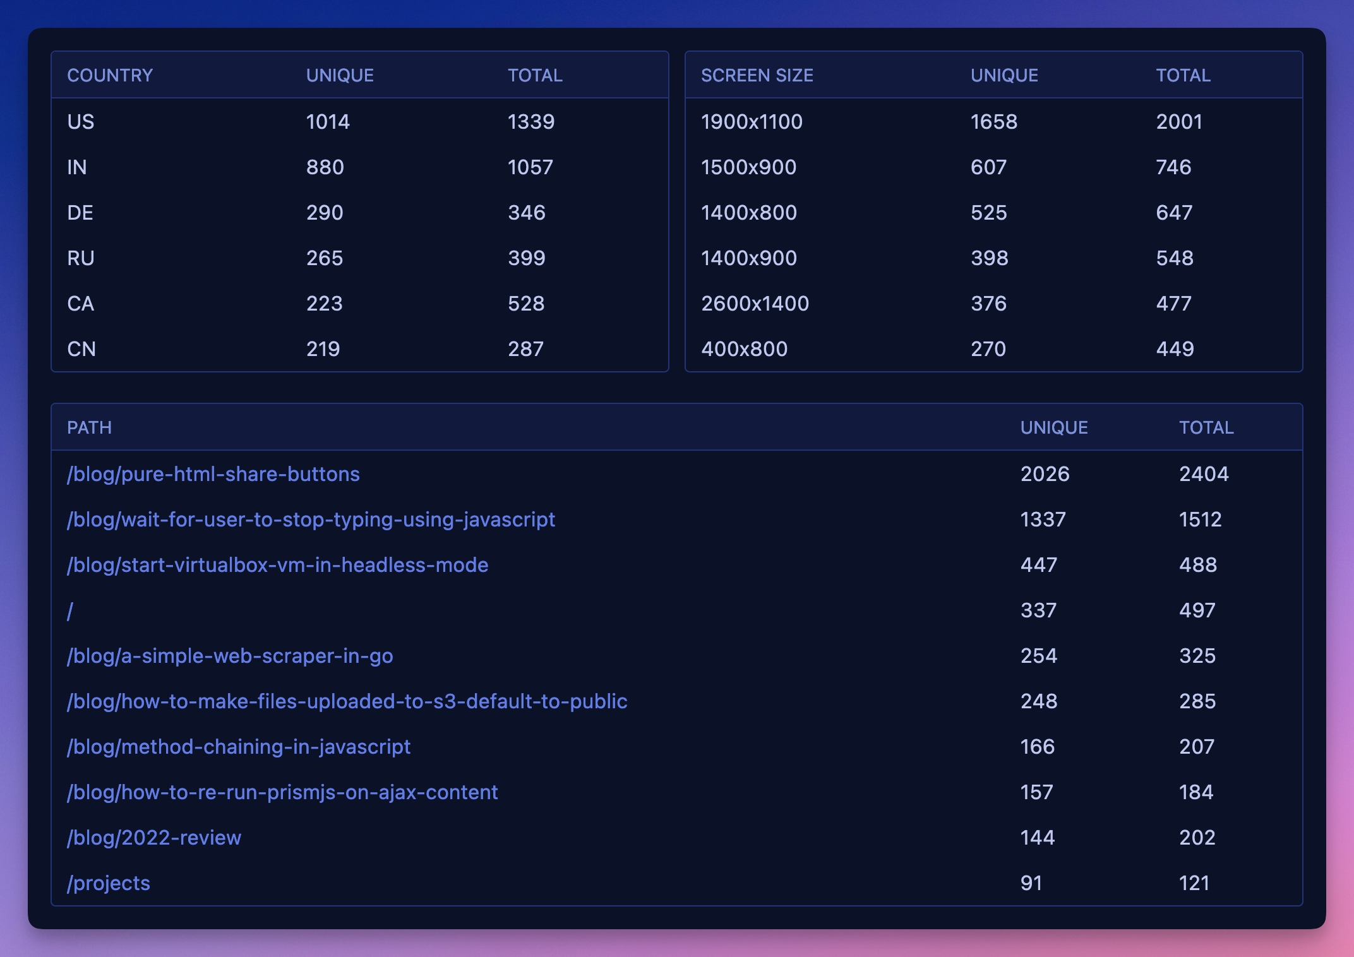1354x957 pixels.
Task: Open /blog/method-chaining-in-javascript link
Action: point(239,747)
